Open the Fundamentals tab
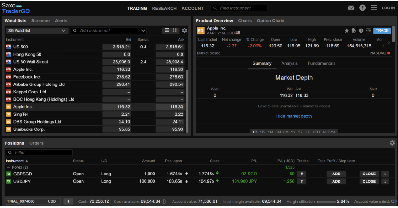Viewport: 398px width, 208px height. (321, 63)
